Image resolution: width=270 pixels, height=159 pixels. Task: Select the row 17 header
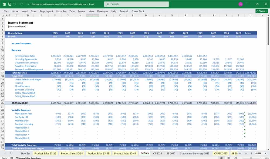[x=2, y=73]
